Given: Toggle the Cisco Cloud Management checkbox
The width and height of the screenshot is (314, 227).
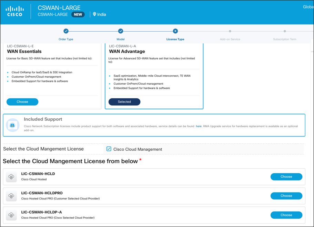Looking at the screenshot, I should pyautogui.click(x=109, y=149).
